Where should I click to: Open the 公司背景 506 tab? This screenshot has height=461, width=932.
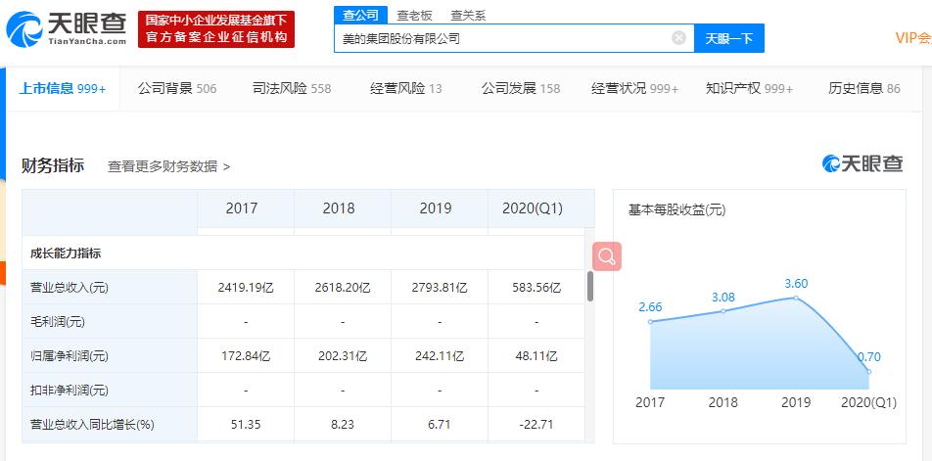[x=177, y=89]
